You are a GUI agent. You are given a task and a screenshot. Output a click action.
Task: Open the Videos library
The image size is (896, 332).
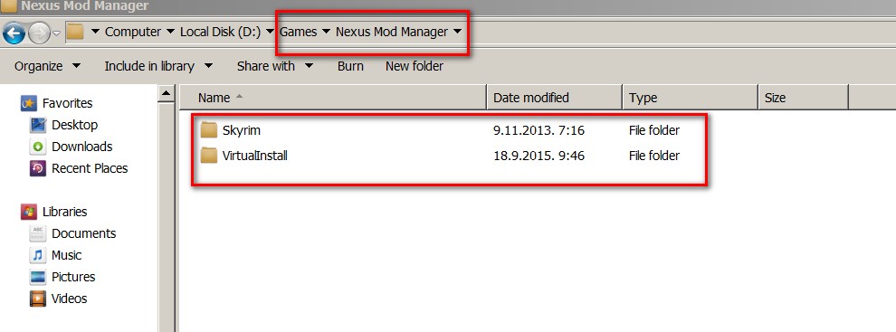(x=69, y=299)
